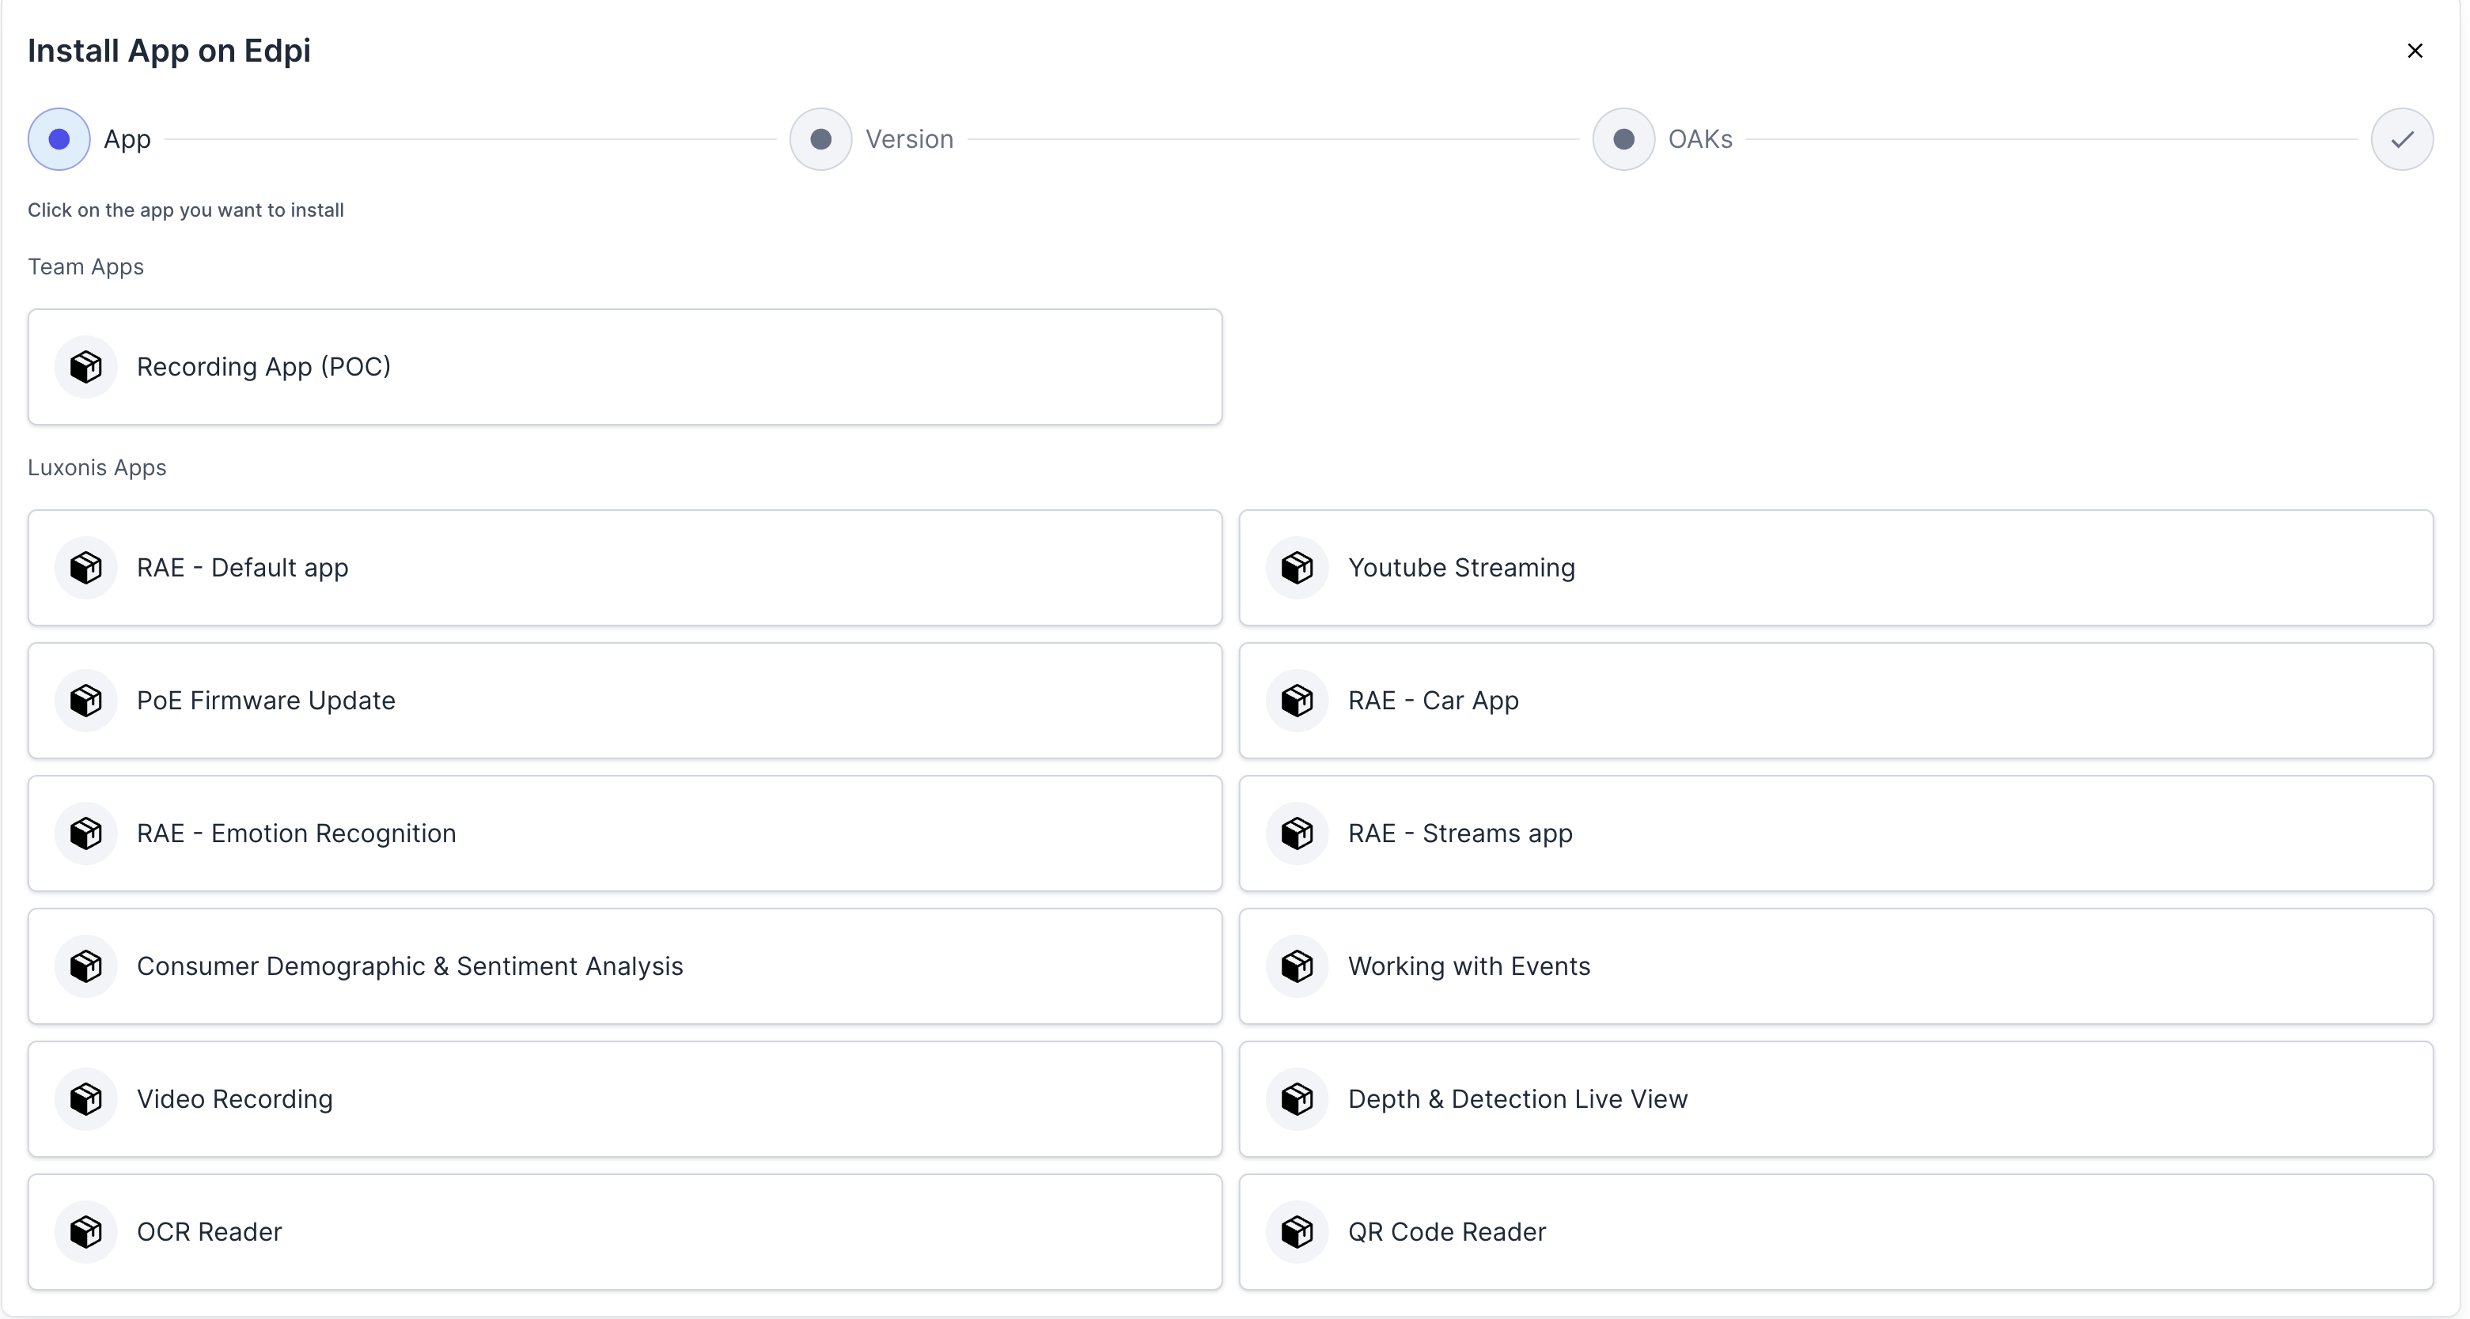Click the Working with Events package icon
Image resolution: width=2470 pixels, height=1319 pixels.
pos(1298,966)
